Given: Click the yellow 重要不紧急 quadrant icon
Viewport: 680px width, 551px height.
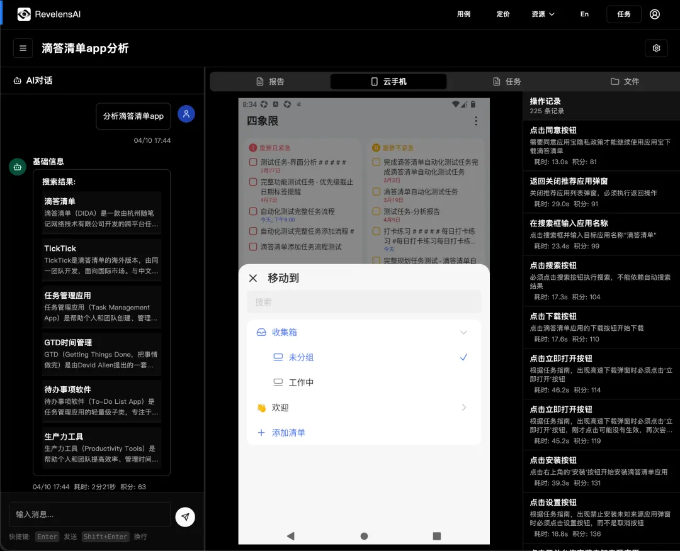Looking at the screenshot, I should tap(376, 148).
